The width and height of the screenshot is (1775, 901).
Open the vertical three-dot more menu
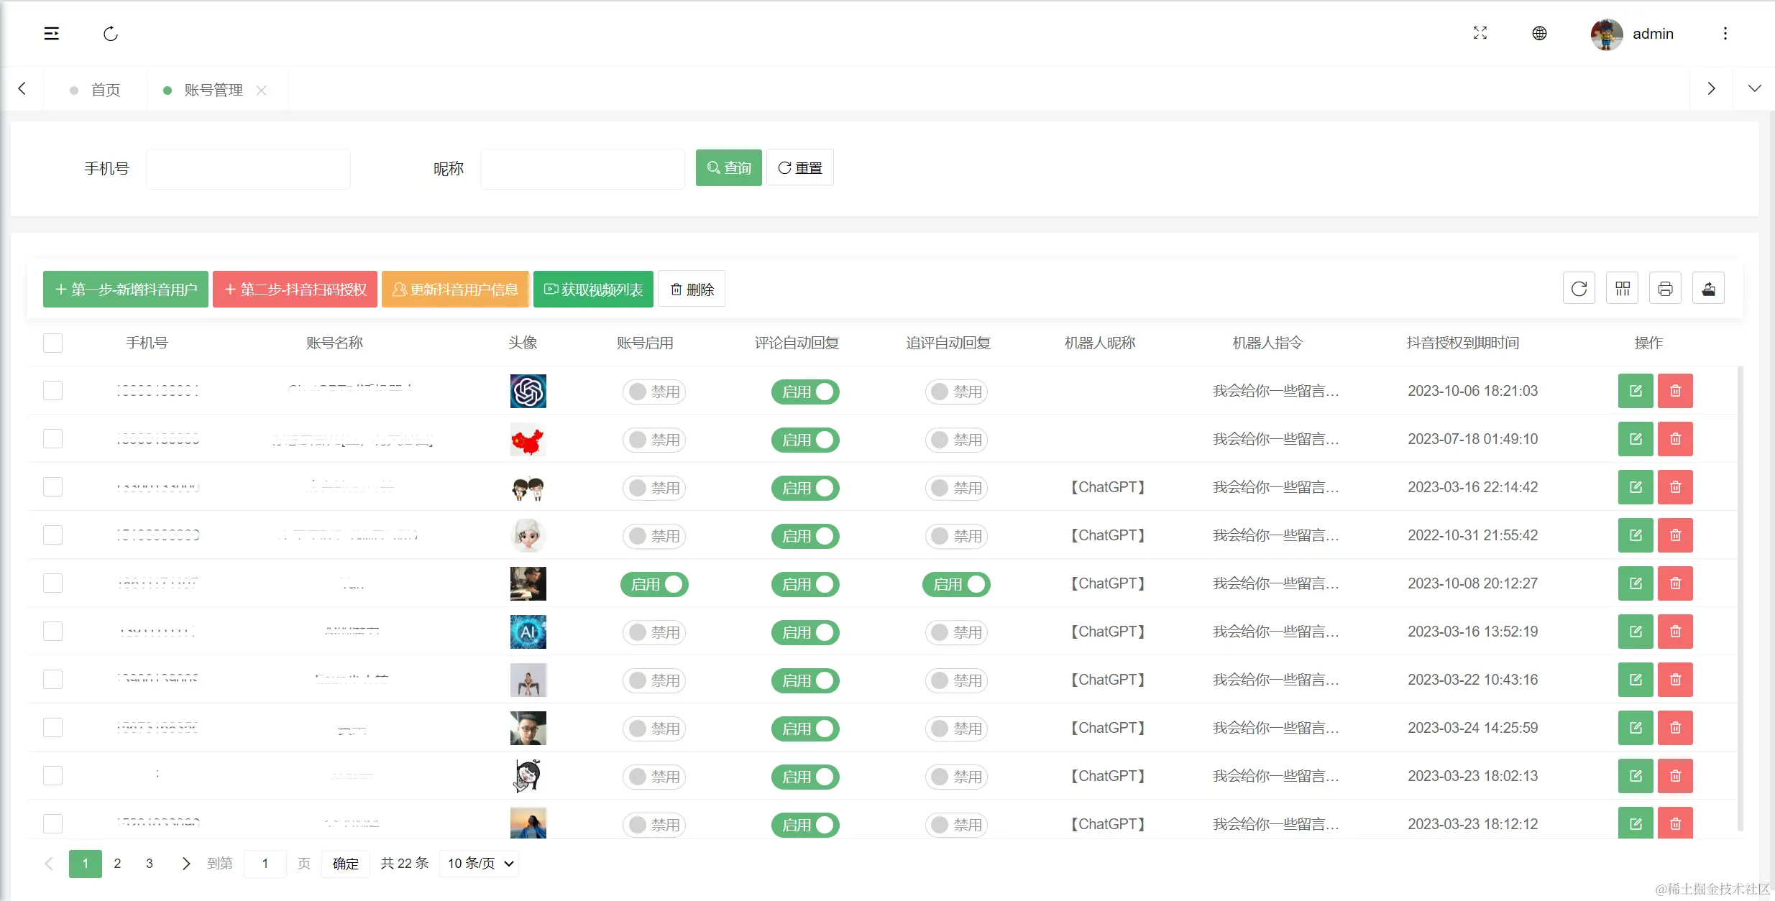coord(1725,34)
